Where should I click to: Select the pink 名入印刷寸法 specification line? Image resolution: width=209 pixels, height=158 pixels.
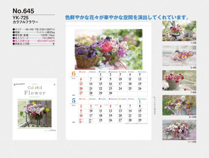tap(33, 41)
